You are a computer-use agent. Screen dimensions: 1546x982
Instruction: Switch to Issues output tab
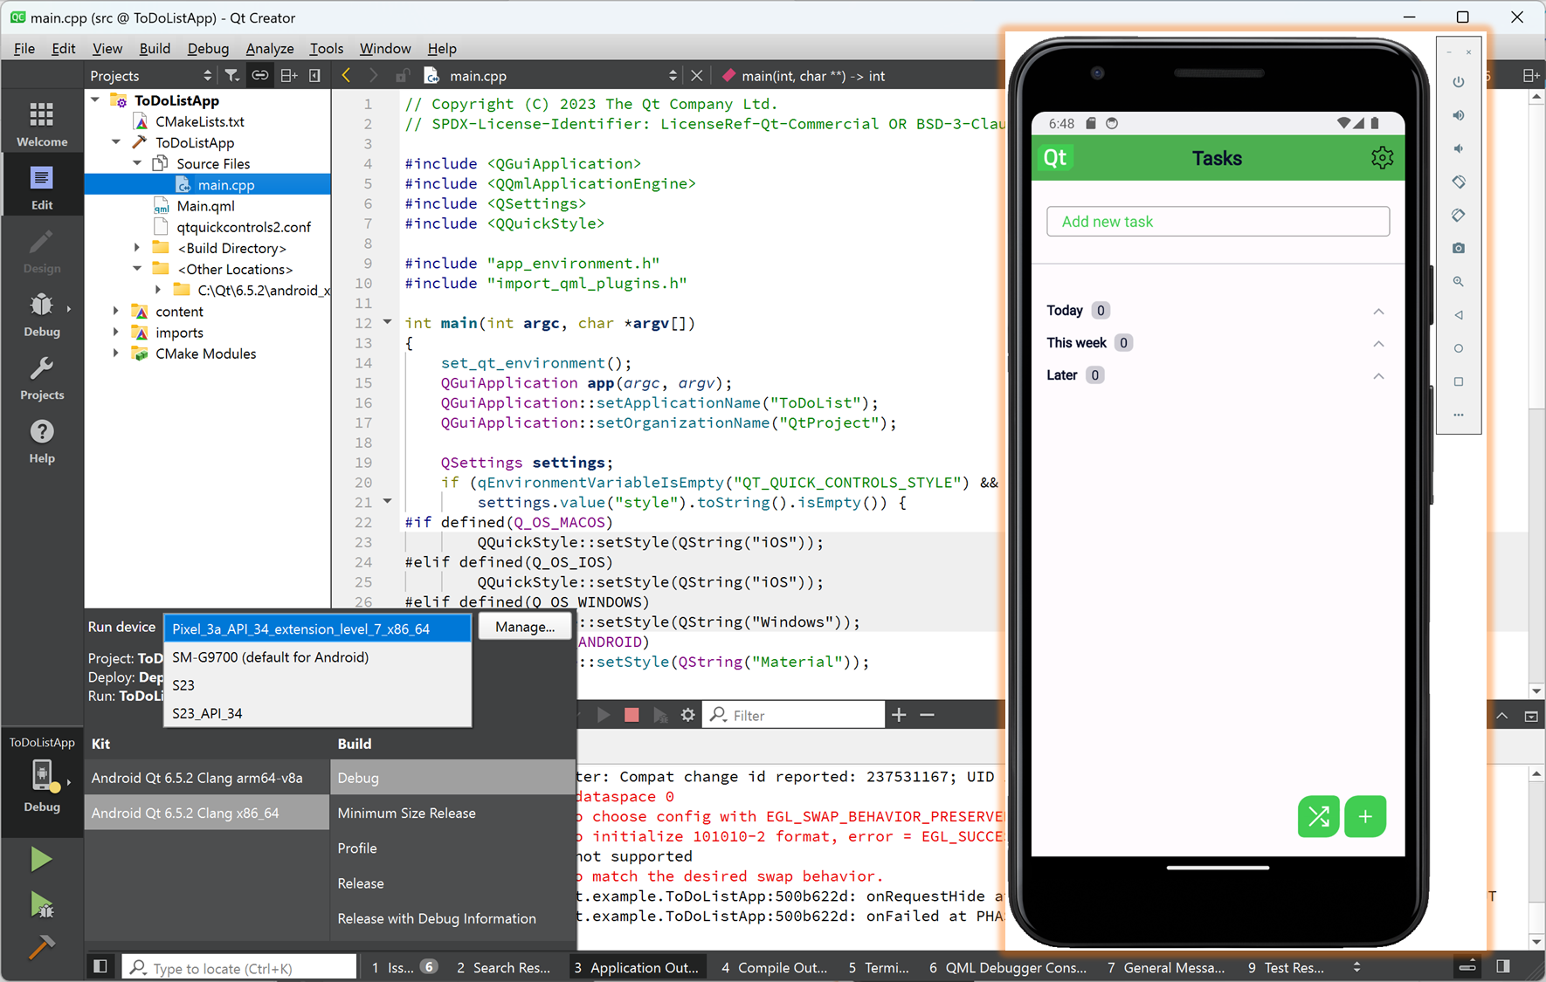pyautogui.click(x=404, y=967)
